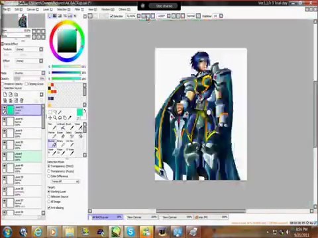The image size is (318, 238).
Task: Click the foreground color swatch
Action: click(79, 112)
